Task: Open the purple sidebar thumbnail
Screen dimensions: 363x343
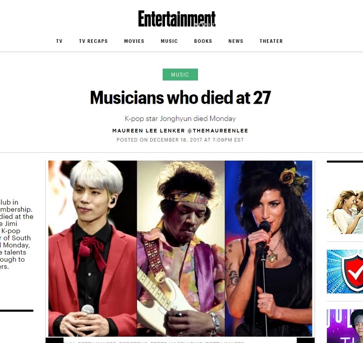Action: pyautogui.click(x=345, y=326)
